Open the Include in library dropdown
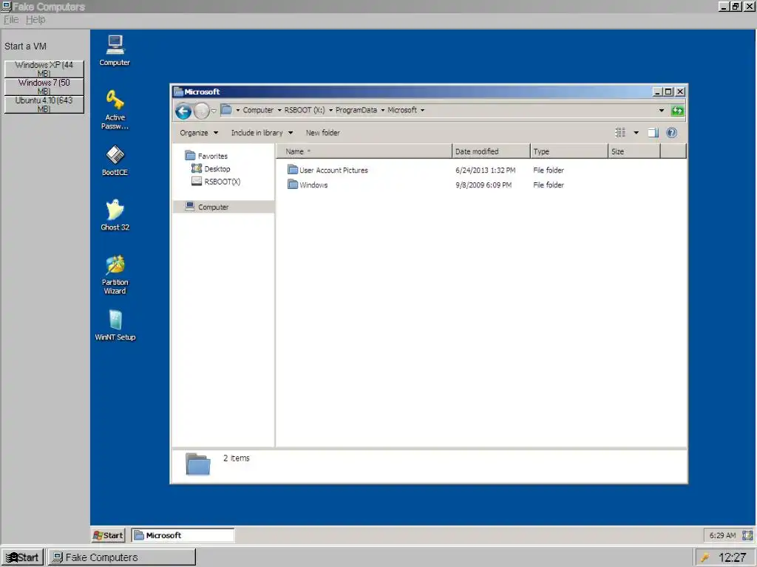This screenshot has width=757, height=567. point(262,133)
